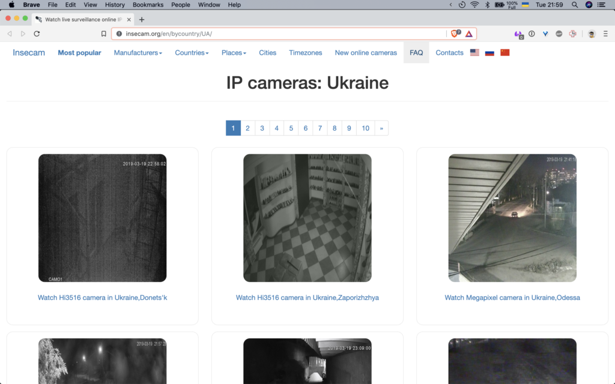Expand the Places dropdown
Image resolution: width=615 pixels, height=384 pixels.
tap(234, 53)
